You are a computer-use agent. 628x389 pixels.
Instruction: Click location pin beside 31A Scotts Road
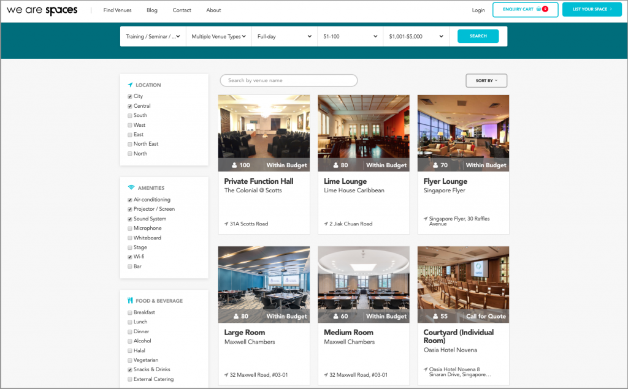226,224
